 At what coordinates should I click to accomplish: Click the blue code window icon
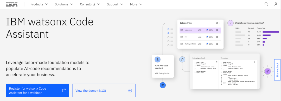[163, 85]
